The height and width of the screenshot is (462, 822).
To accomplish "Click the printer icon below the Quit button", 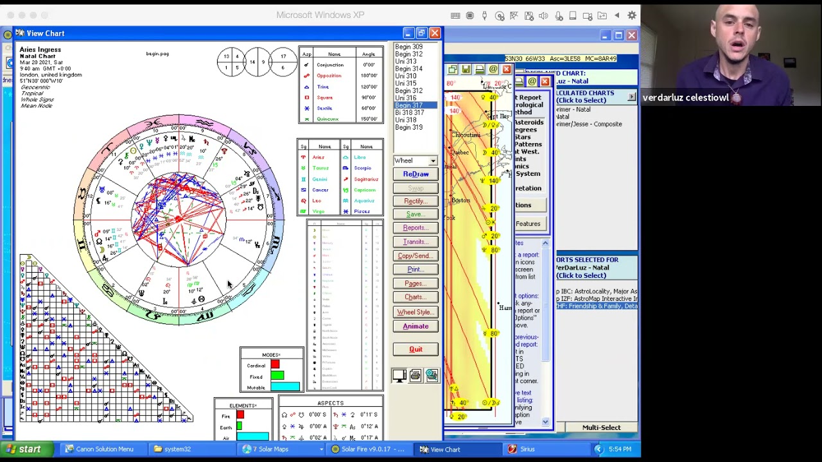I will click(415, 375).
